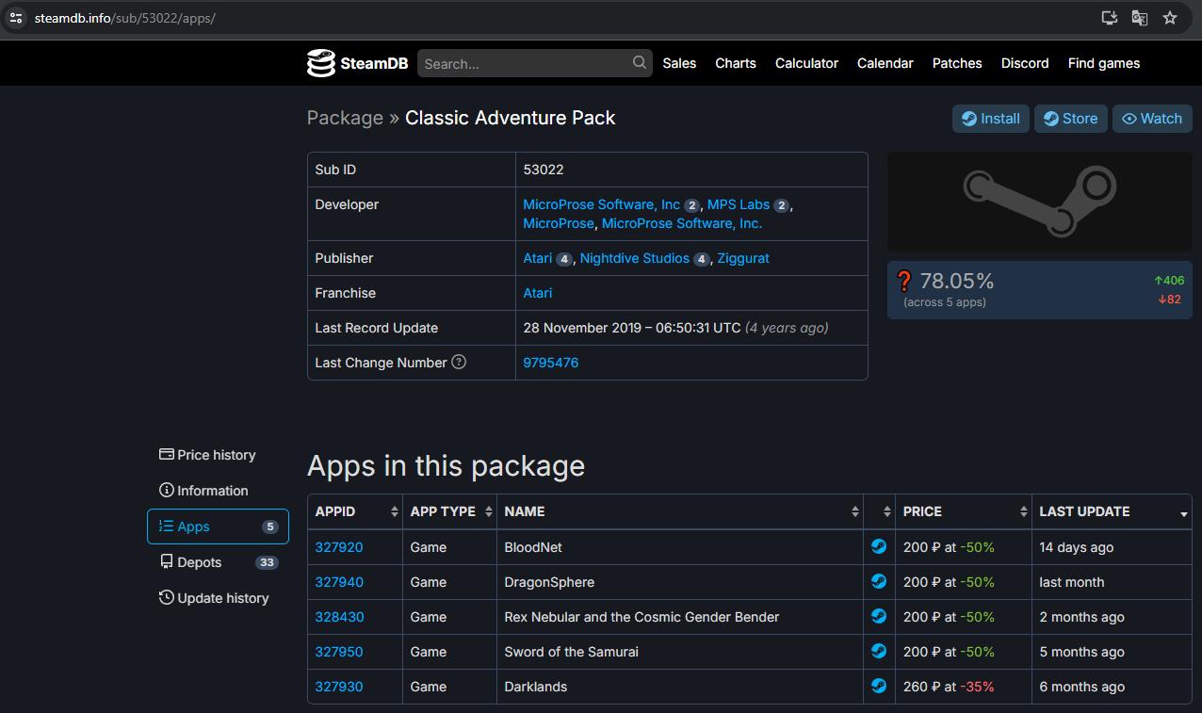Open developer MicroProse Software, Inc link

pyautogui.click(x=601, y=204)
